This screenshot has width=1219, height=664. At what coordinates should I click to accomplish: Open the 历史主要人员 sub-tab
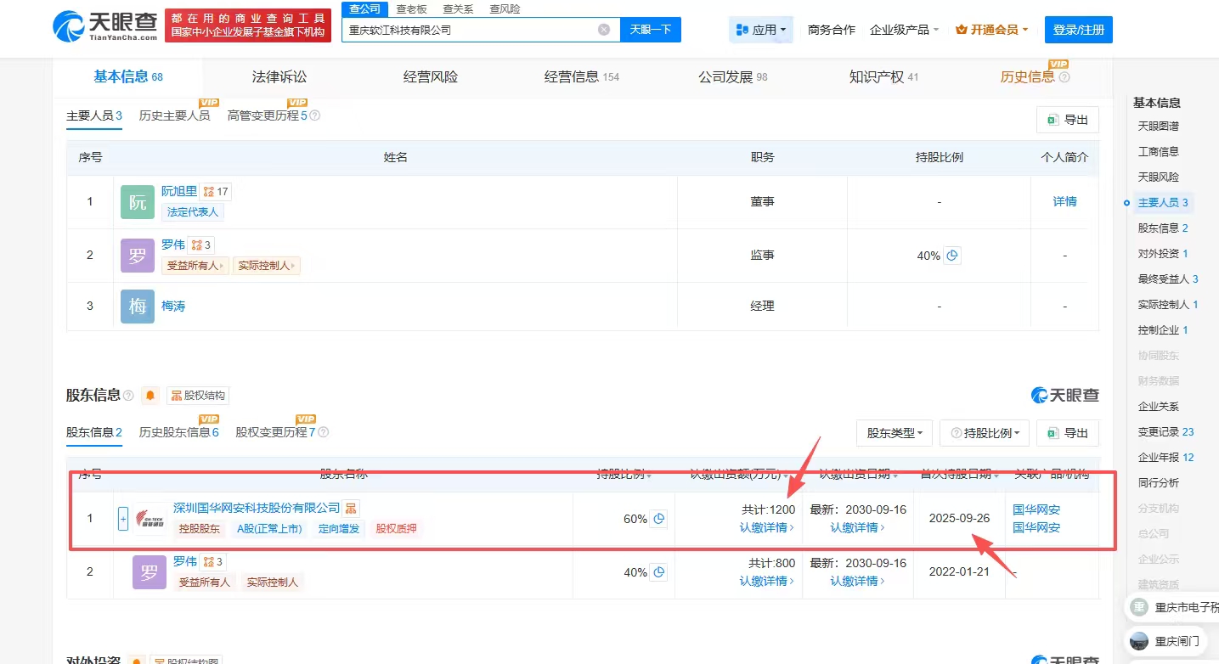click(x=174, y=115)
